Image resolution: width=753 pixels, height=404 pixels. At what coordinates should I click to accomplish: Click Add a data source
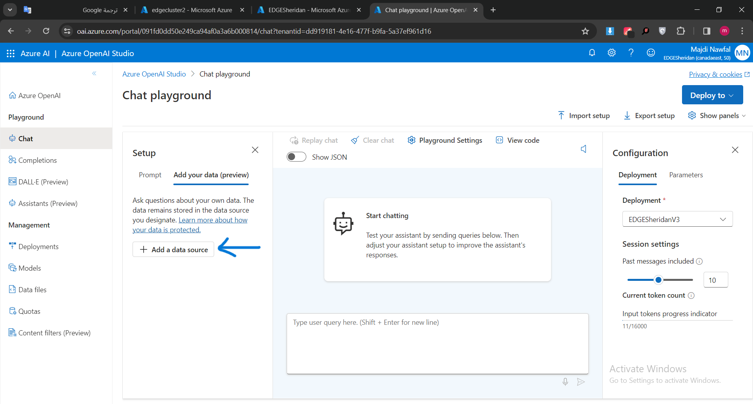coord(173,249)
